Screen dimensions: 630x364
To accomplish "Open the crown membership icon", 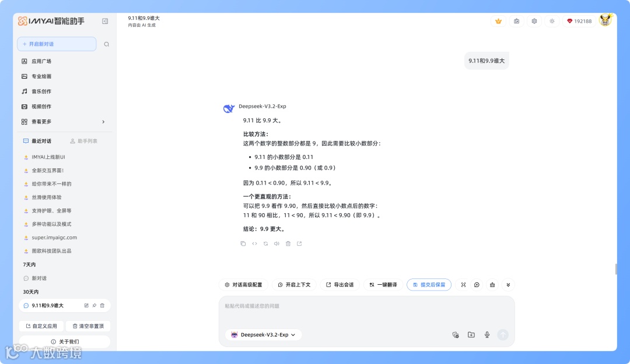I will coord(498,22).
